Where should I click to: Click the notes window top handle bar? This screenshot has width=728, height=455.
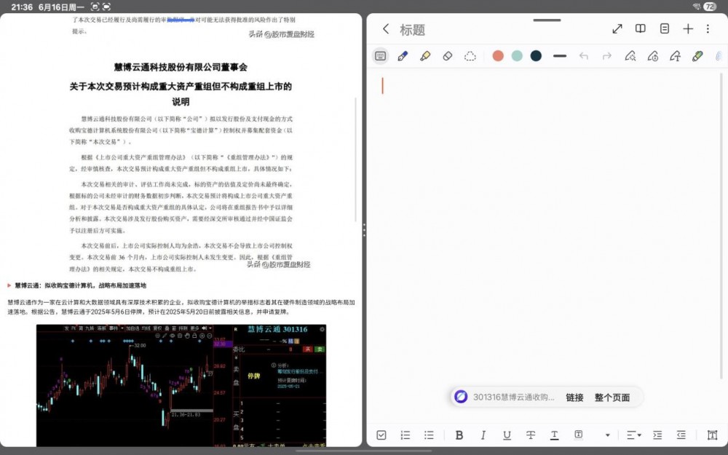[x=547, y=20]
